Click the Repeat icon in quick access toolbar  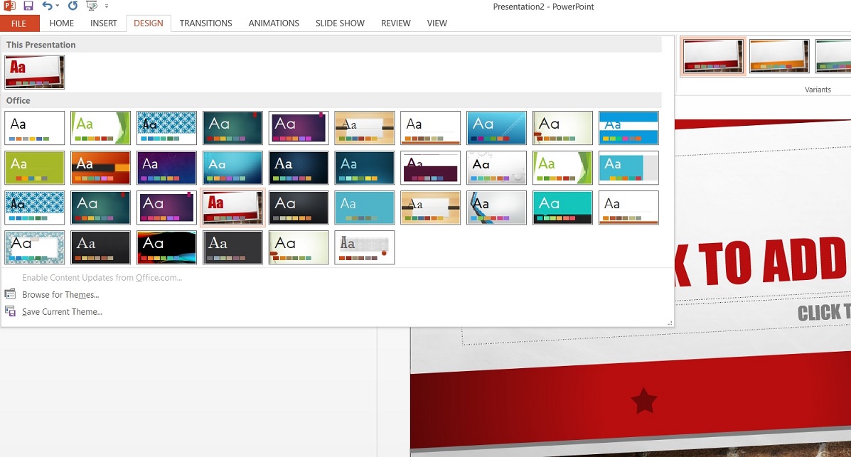click(73, 6)
